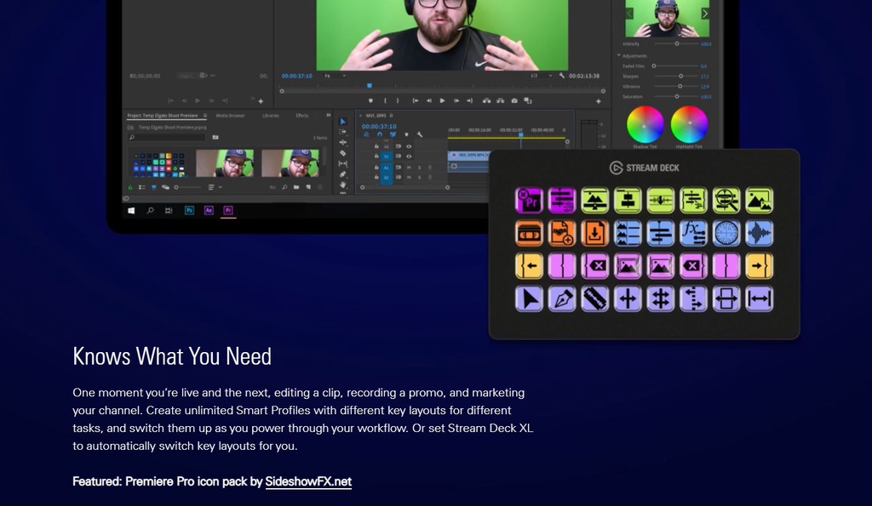The image size is (872, 506).
Task: Open the Windows Start button
Action: pos(131,211)
